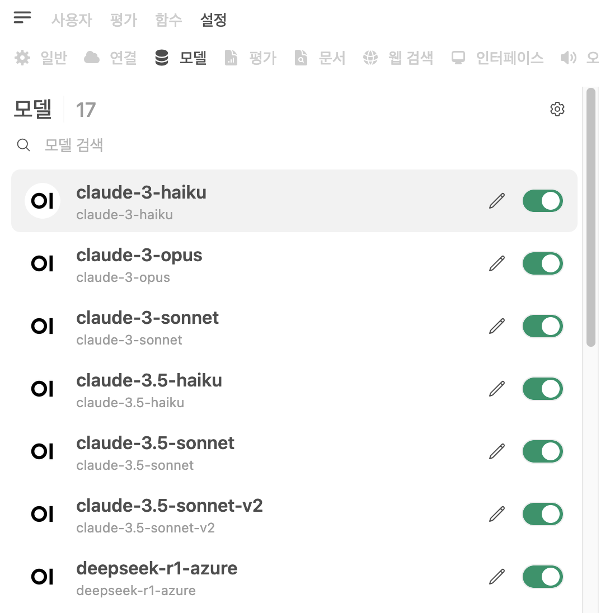610x613 pixels.
Task: Disable the claude-3-haiku model toggle
Action: [543, 201]
